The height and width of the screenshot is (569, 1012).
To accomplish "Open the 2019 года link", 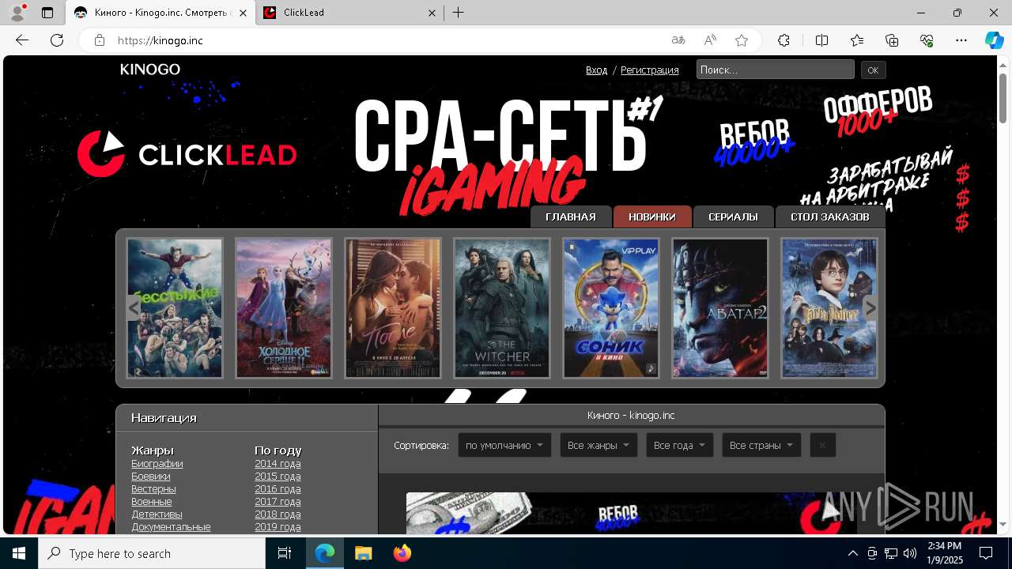I will 278,527.
